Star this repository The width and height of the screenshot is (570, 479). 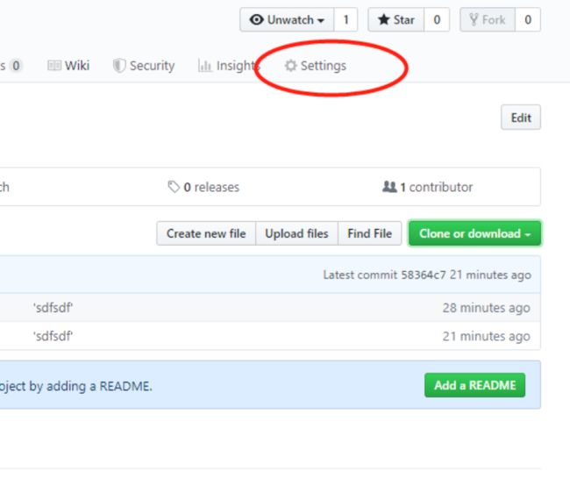[x=396, y=19]
